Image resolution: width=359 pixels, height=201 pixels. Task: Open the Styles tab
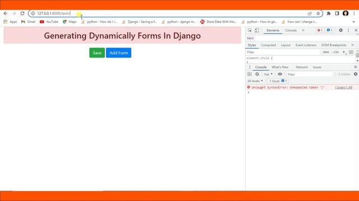252,45
